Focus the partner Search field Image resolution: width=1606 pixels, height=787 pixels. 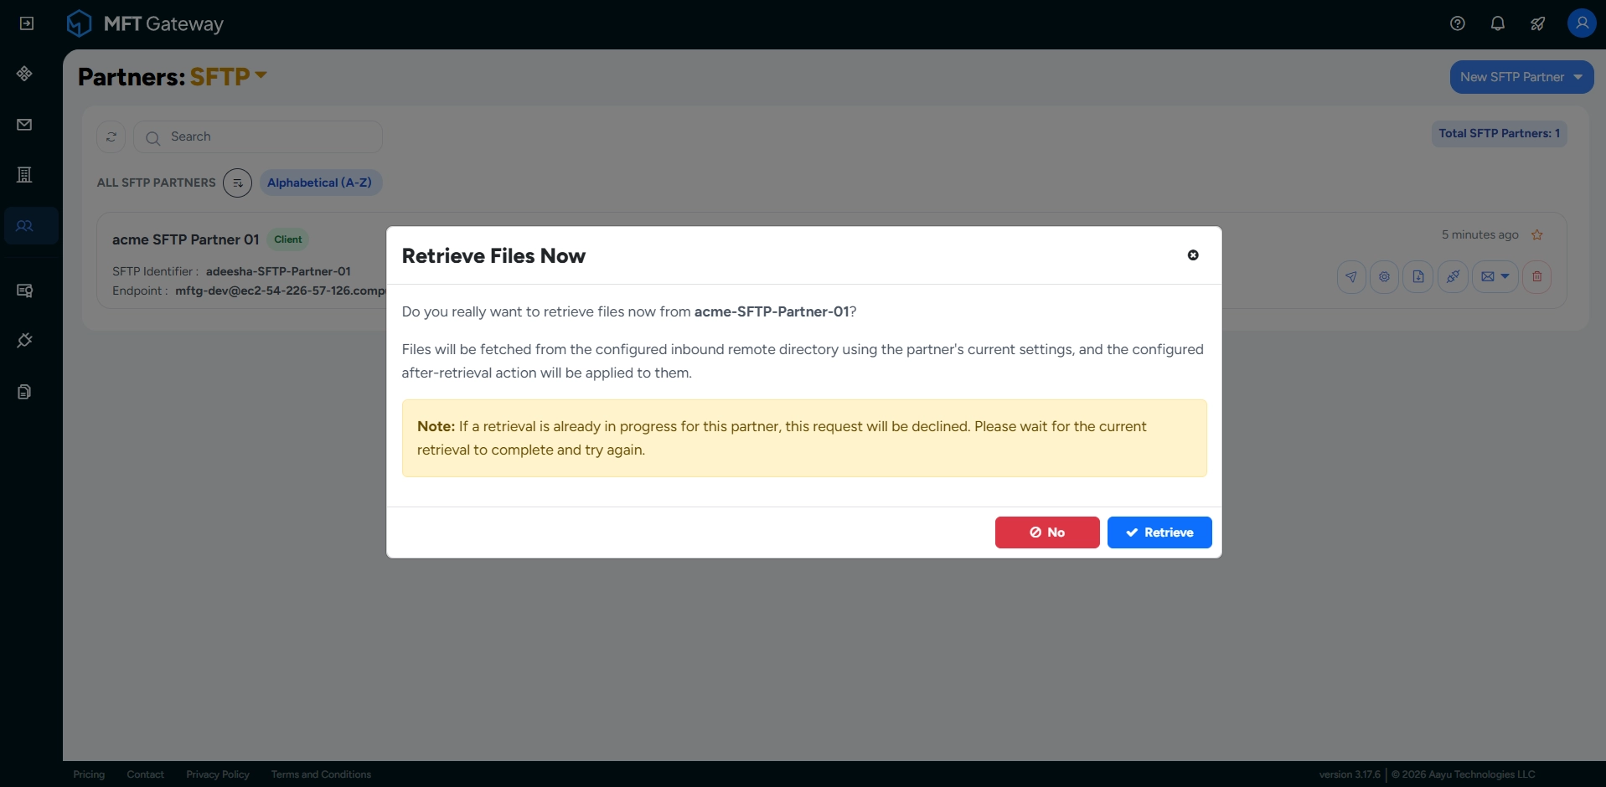[258, 136]
